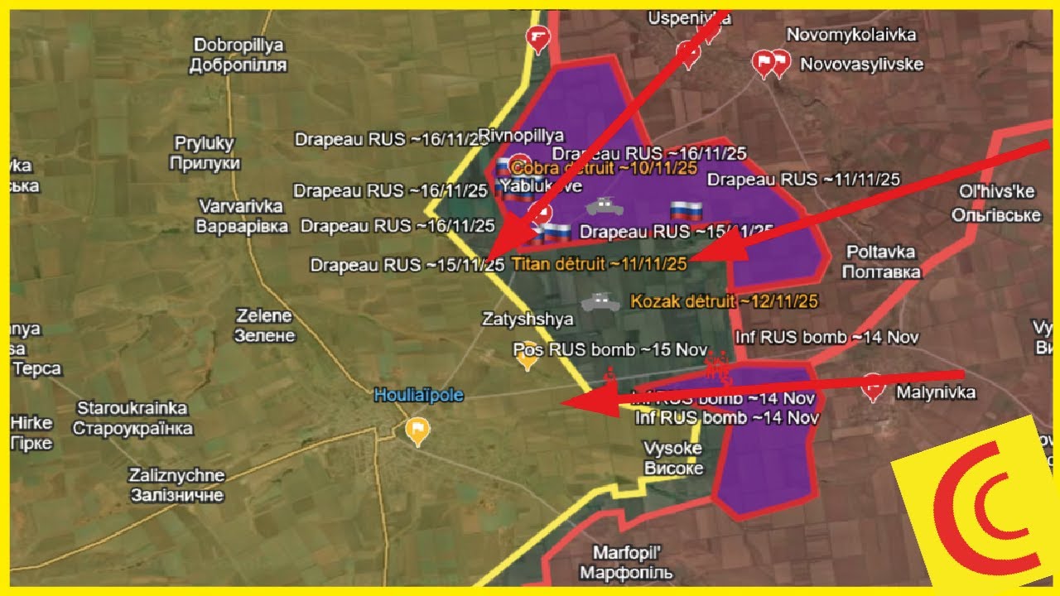Viewport: 1060px width, 596px height.
Task: Click the Dobropillya town label
Action: tap(238, 55)
